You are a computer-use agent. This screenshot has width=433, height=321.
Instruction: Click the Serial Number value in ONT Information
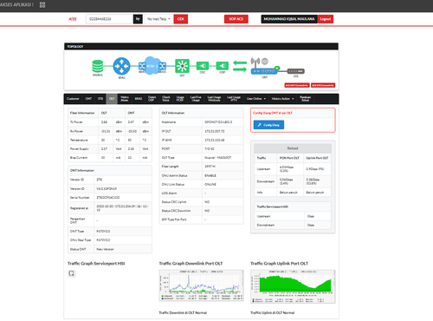(108, 198)
